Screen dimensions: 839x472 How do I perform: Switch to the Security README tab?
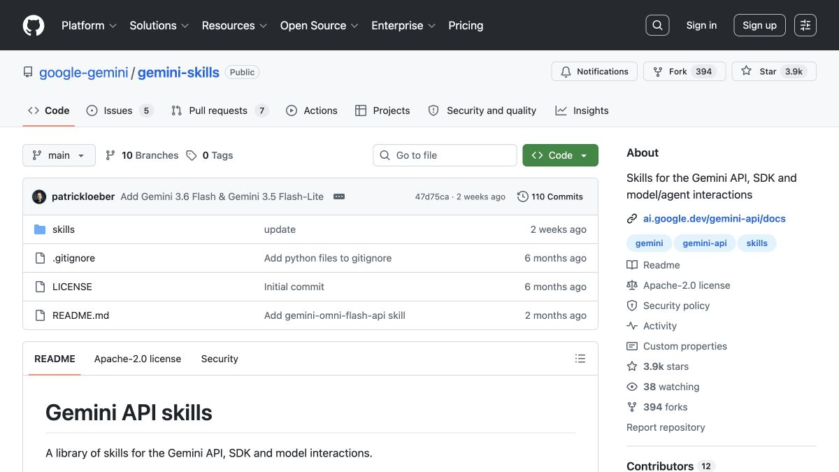[220, 359]
